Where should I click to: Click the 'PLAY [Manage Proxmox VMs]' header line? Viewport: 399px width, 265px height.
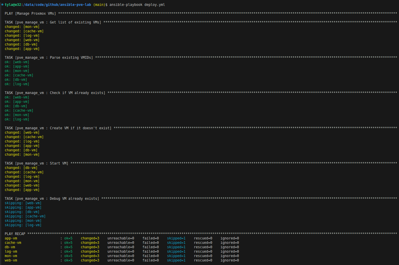tap(30, 14)
